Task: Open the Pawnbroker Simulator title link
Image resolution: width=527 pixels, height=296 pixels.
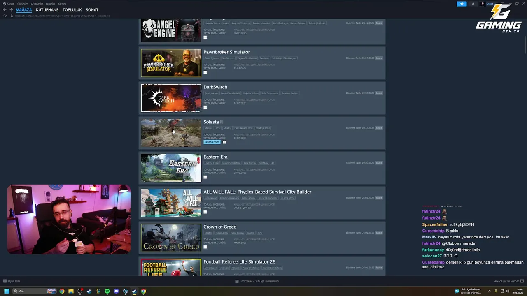Action: pos(226,52)
